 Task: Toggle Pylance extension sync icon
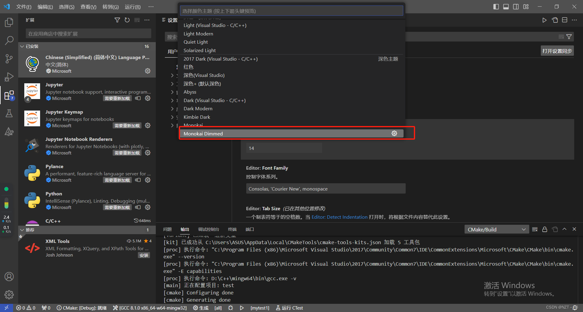pyautogui.click(x=138, y=180)
